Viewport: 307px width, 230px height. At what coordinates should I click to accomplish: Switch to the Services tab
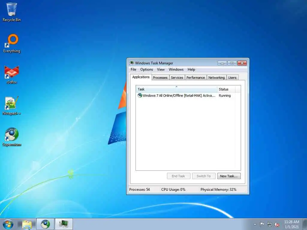point(177,78)
